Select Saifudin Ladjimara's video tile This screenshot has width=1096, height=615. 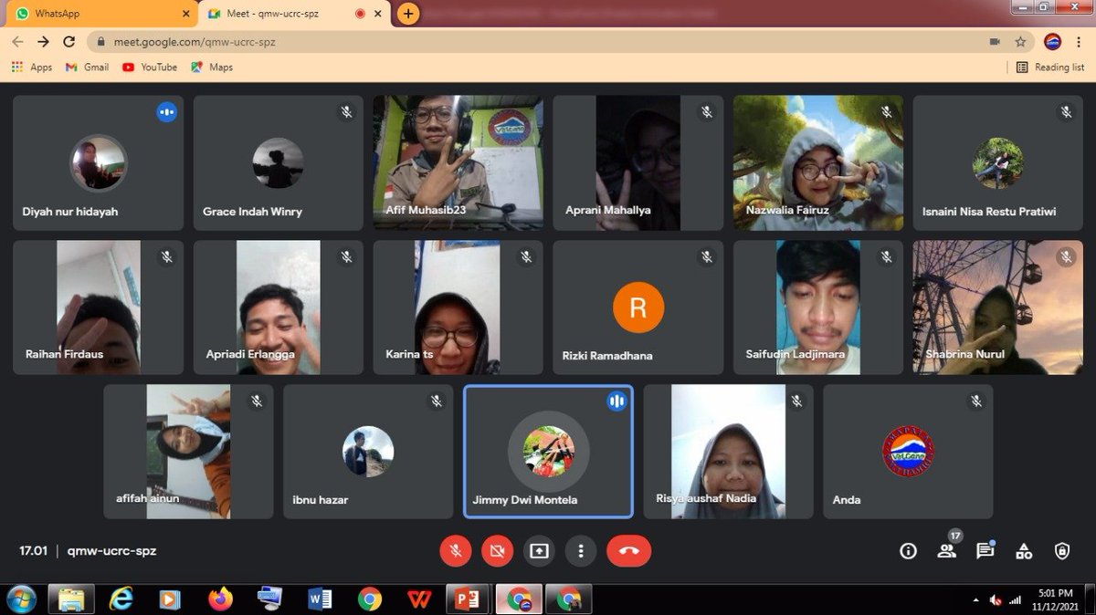pos(818,307)
